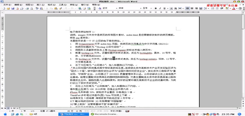Open the 视图 menu
Image resolution: width=245 pixels, height=116 pixels.
29,5
